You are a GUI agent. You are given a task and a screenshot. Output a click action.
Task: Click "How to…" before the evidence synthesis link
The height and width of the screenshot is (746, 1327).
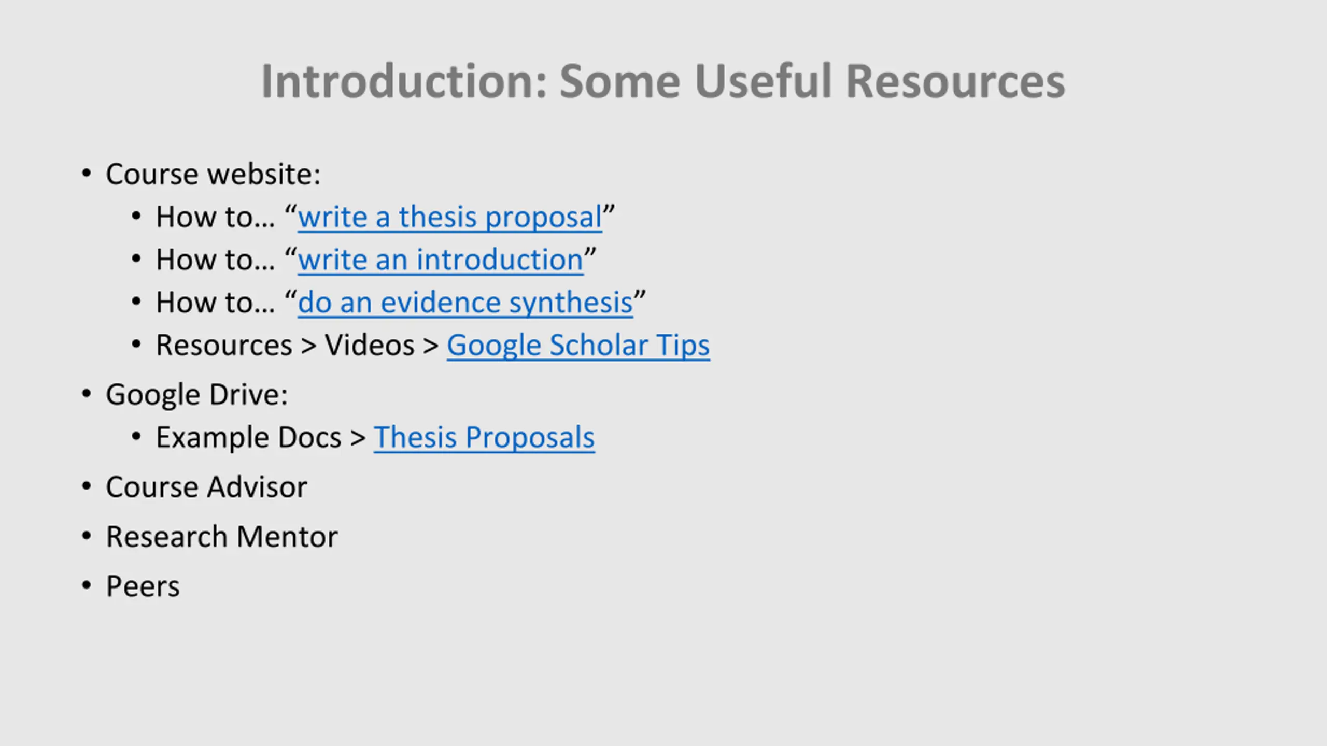pyautogui.click(x=215, y=303)
